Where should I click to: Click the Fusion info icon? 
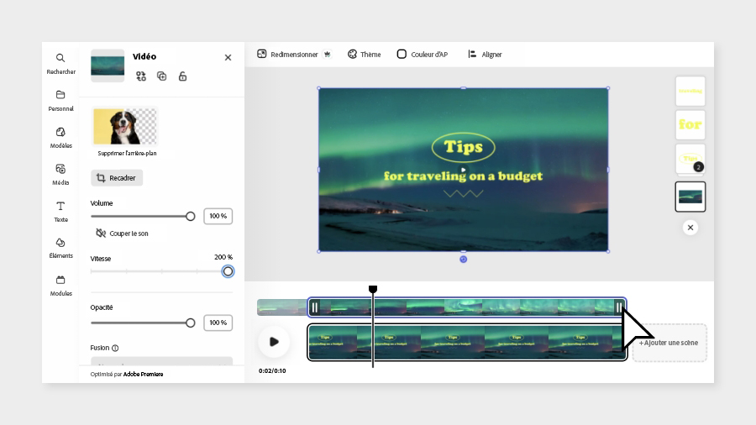(x=115, y=348)
